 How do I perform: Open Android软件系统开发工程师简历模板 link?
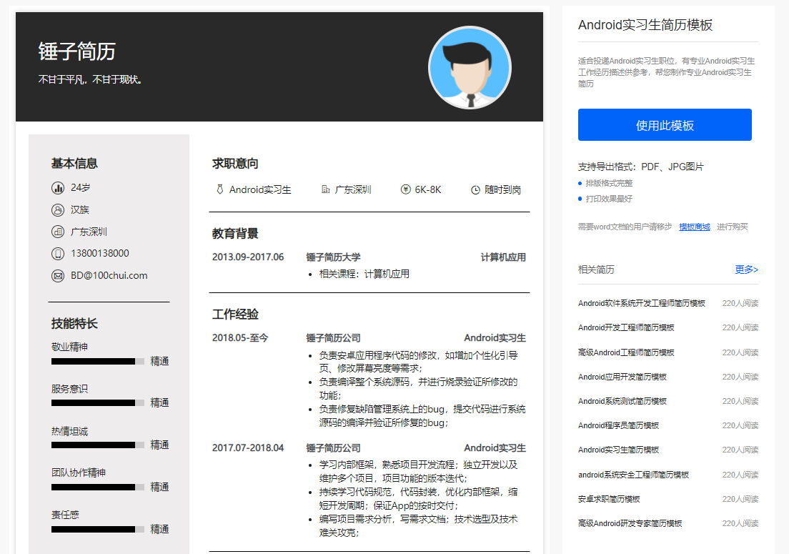(642, 303)
